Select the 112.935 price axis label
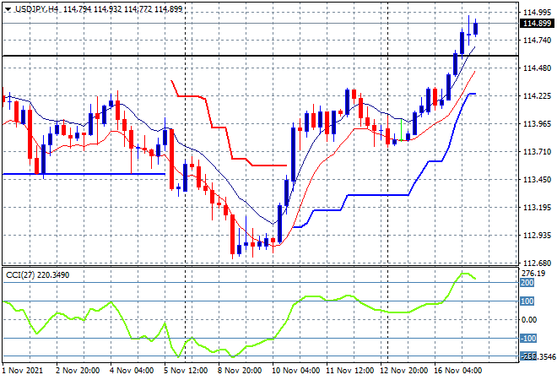This screenshot has width=557, height=380. coord(537,236)
